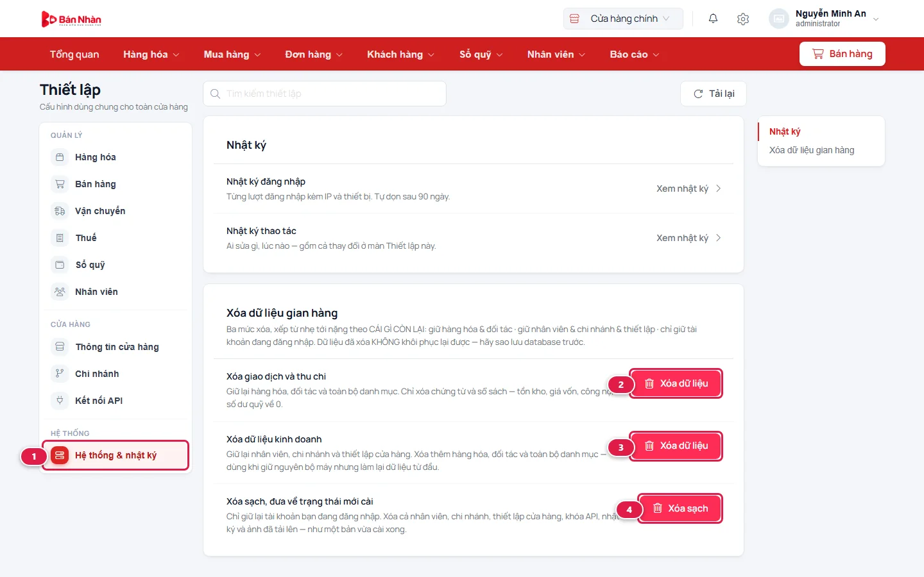Click Xóa dữ liệu for giao dịch và thu chi

pos(676,383)
